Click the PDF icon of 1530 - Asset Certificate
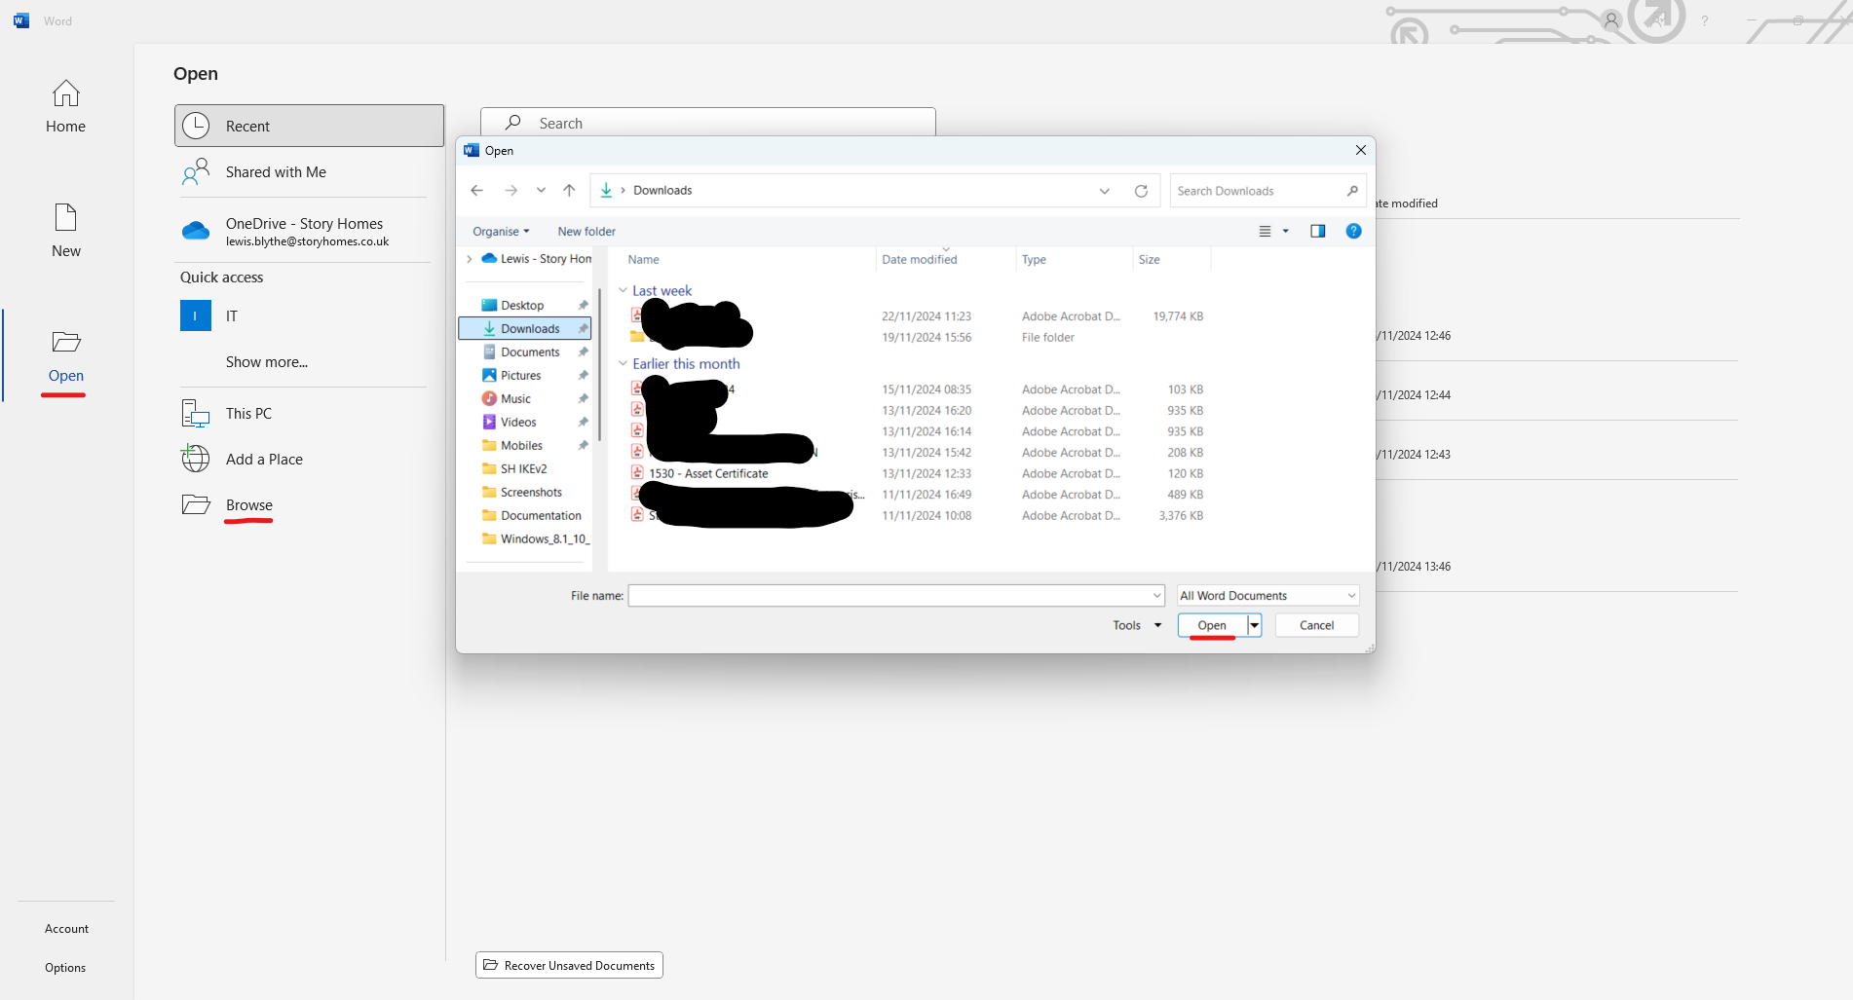 (x=637, y=473)
